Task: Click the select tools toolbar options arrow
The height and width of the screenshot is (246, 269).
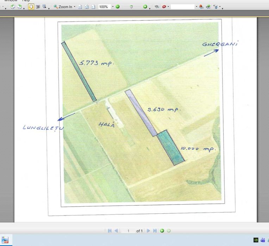Action: [49, 8]
